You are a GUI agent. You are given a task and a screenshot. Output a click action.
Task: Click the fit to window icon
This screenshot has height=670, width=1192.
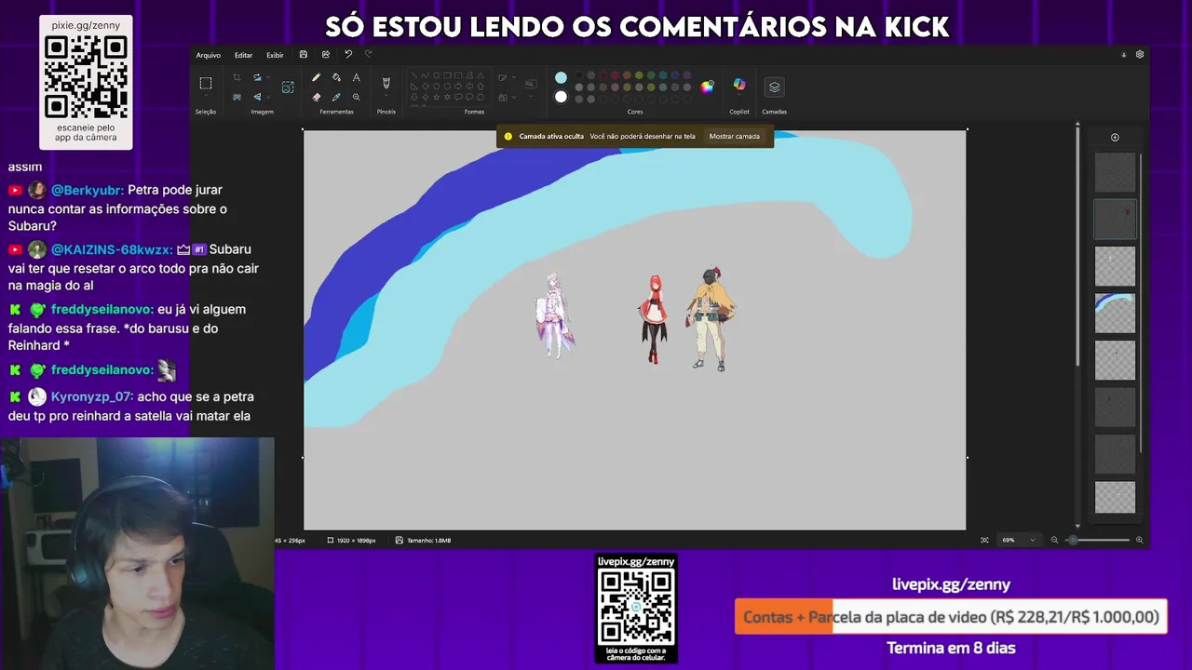tap(984, 540)
